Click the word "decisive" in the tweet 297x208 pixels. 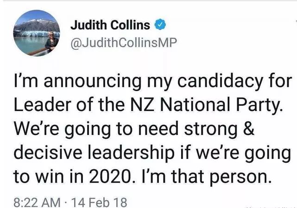coord(48,152)
